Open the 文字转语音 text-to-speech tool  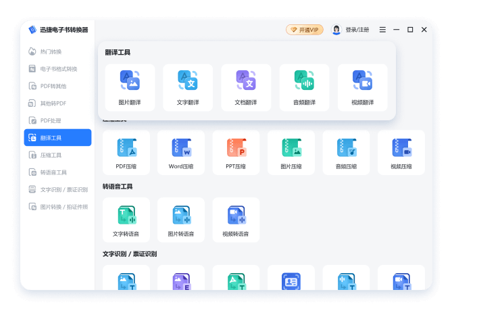[126, 220]
